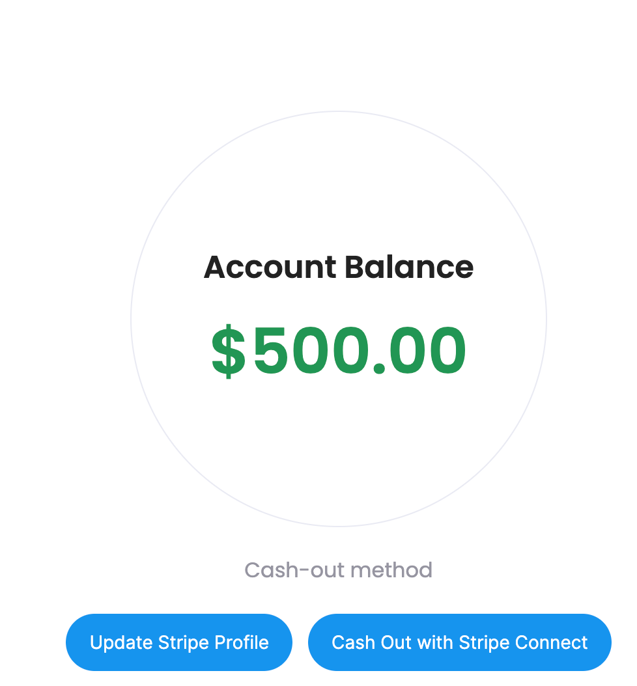The image size is (637, 686).
Task: Click the word "Profile" on the left blue button
Action: point(242,642)
